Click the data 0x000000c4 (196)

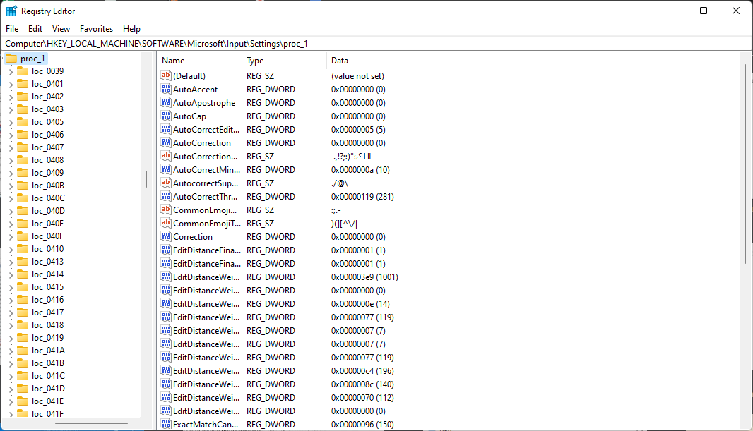[x=362, y=370]
